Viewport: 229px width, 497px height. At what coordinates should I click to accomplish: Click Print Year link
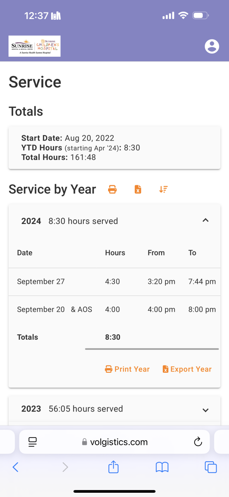click(127, 369)
